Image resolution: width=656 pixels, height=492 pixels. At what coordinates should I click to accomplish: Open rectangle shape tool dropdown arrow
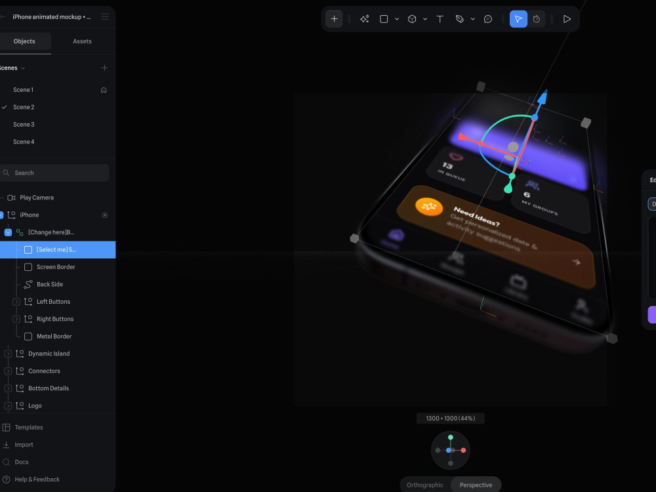[x=397, y=19]
